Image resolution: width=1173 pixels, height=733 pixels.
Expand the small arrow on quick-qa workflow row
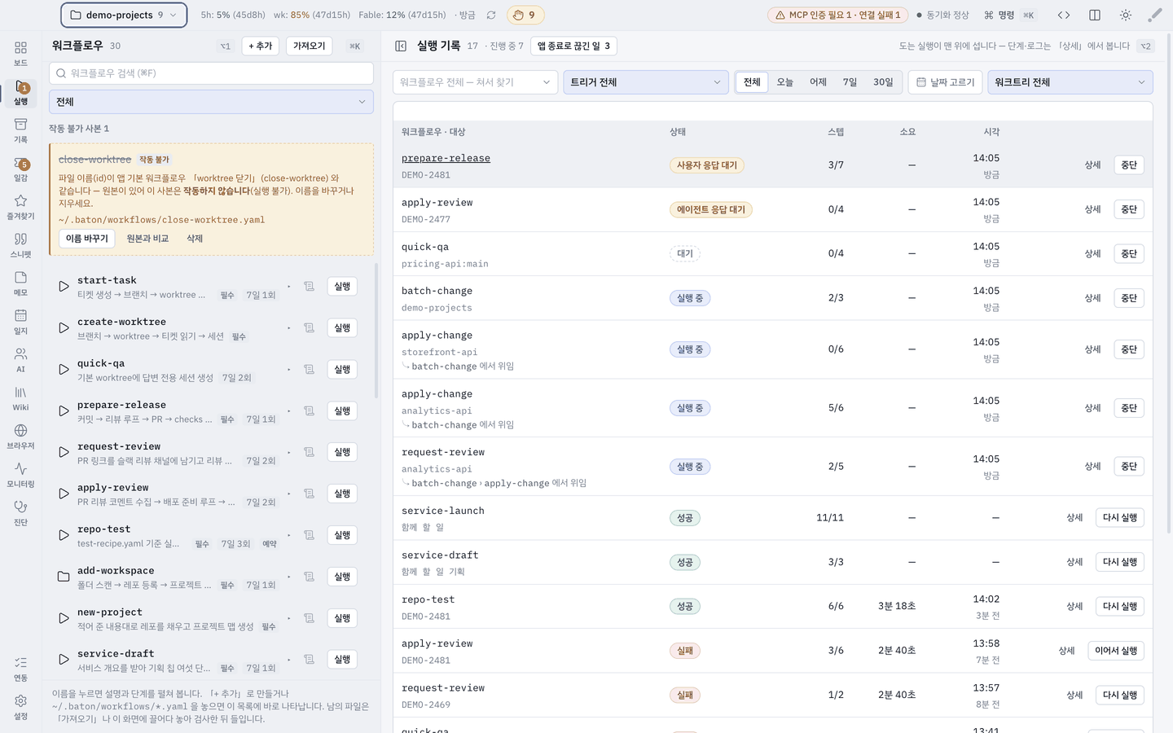pyautogui.click(x=288, y=369)
